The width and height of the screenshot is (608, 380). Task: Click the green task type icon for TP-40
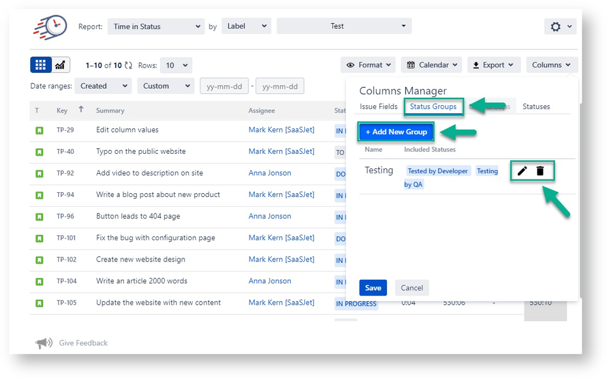point(40,152)
